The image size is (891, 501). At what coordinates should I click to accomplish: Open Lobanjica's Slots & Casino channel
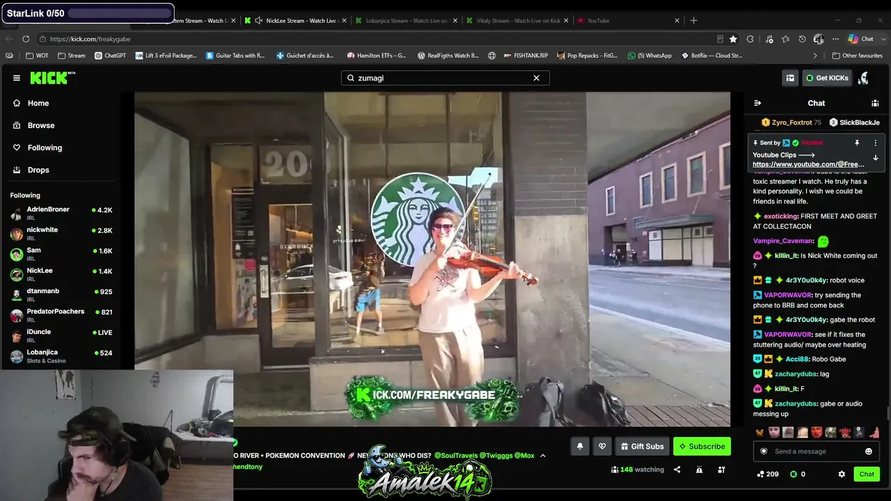click(x=61, y=356)
